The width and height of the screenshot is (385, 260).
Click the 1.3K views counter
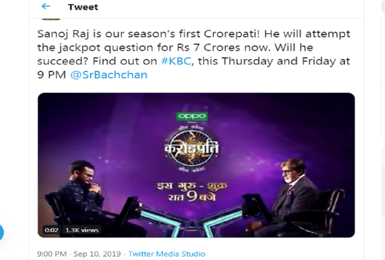82,230
